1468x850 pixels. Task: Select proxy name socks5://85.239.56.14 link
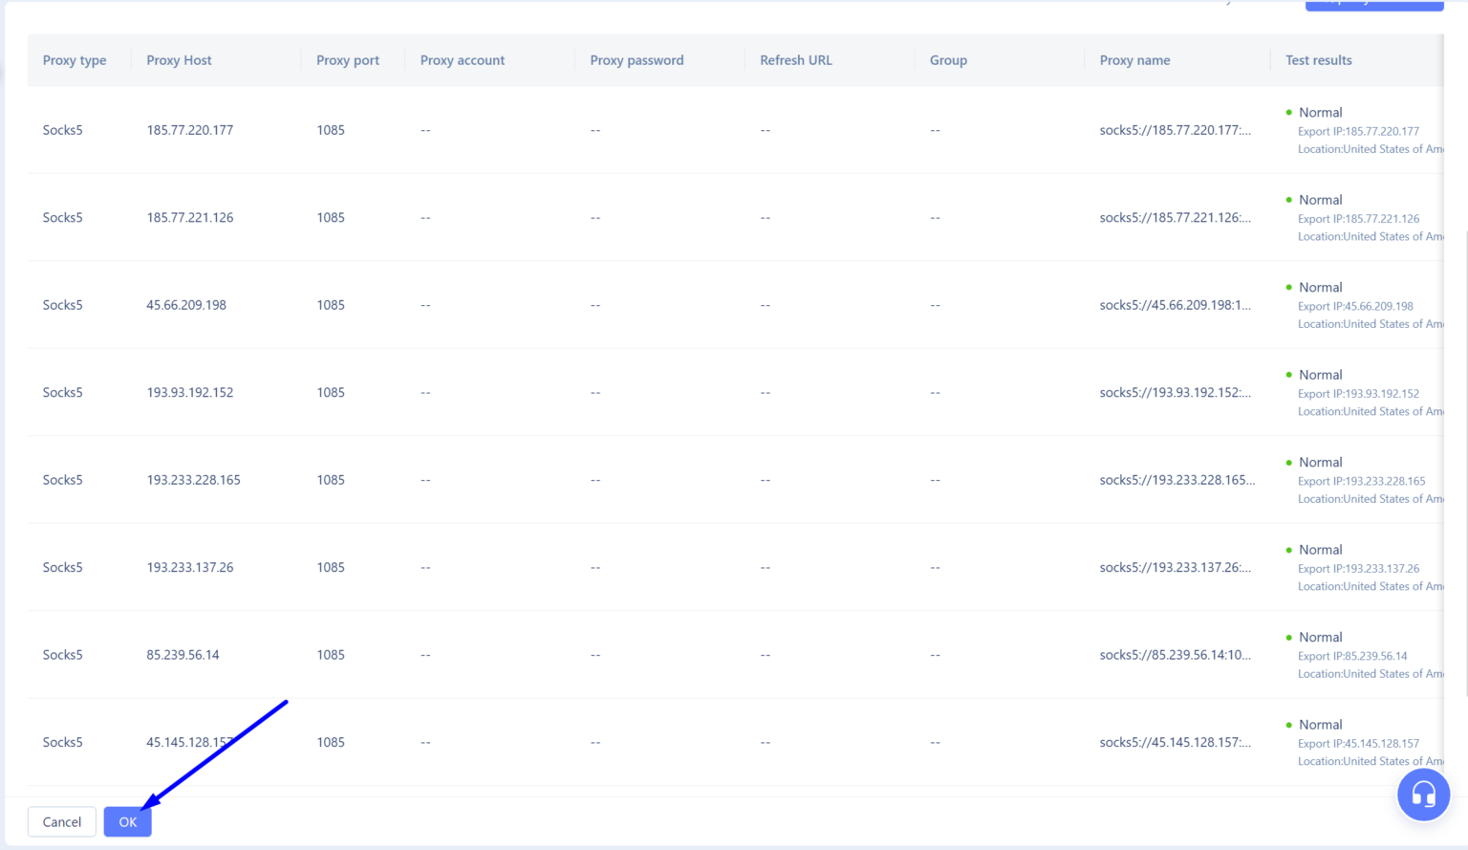pos(1177,655)
